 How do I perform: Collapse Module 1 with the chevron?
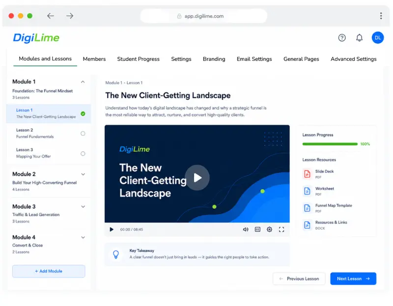click(x=83, y=82)
